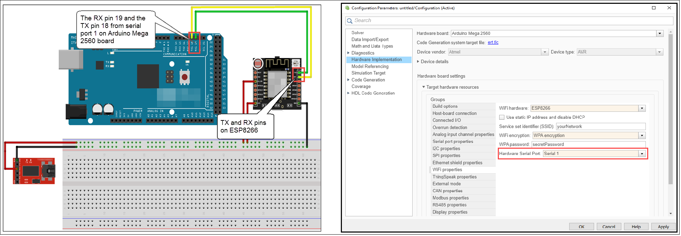Image resolution: width=681 pixels, height=236 pixels.
Task: Select Host-board connection group
Action: click(x=463, y=114)
